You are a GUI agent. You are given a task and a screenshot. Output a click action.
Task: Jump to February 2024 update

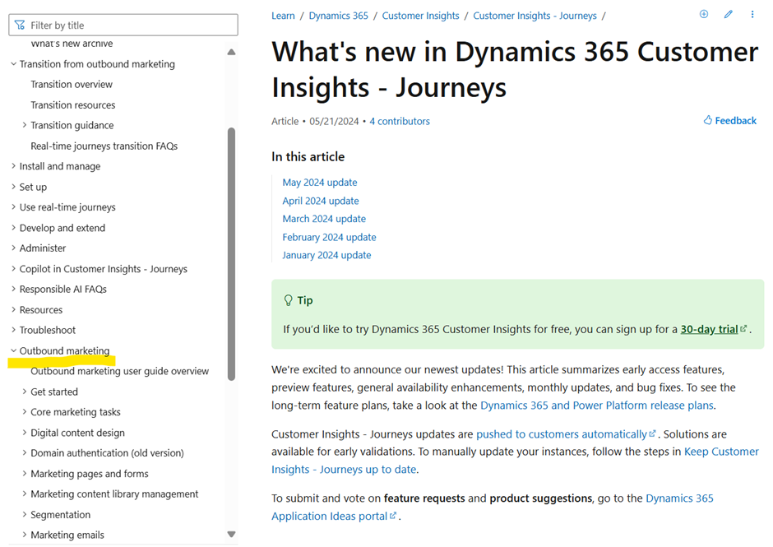coord(329,237)
